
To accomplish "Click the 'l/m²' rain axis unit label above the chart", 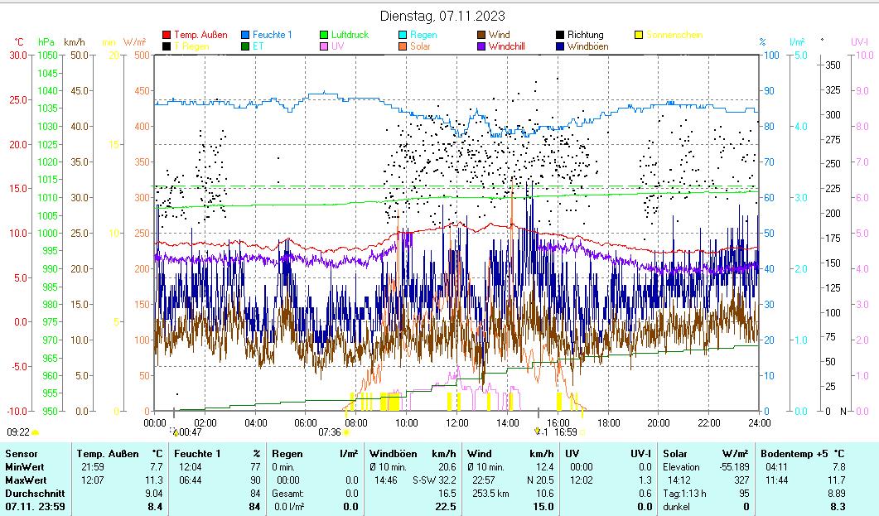I will click(797, 42).
